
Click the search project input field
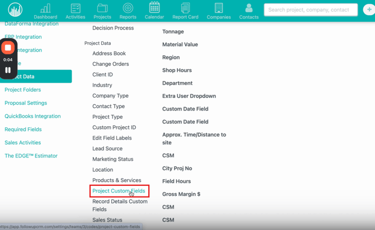311,9
